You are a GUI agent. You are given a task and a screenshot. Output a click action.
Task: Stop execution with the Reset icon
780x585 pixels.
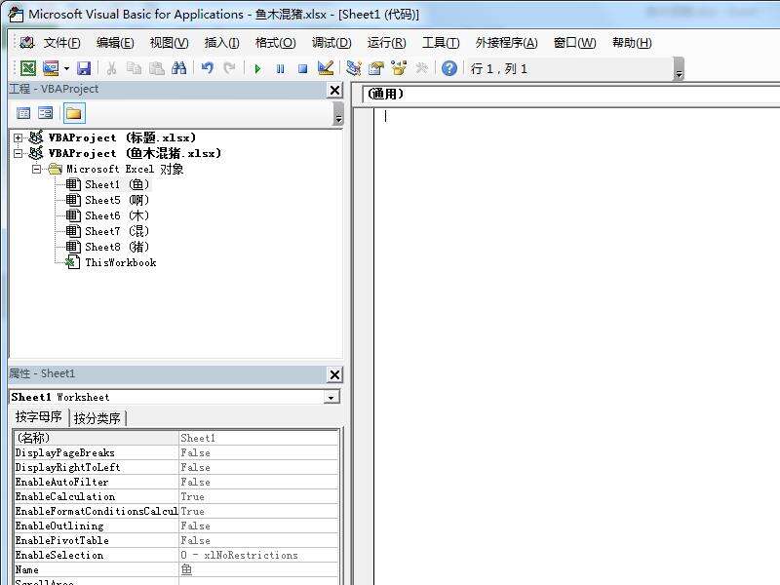(301, 68)
